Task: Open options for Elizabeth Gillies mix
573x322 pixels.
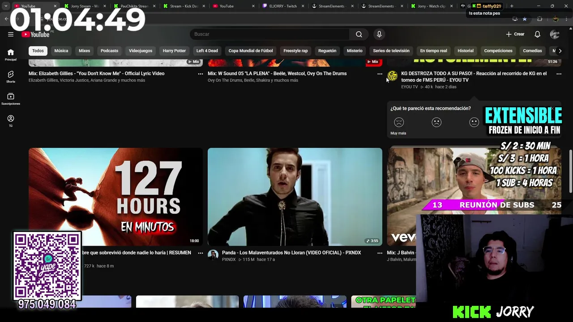Action: point(200,74)
